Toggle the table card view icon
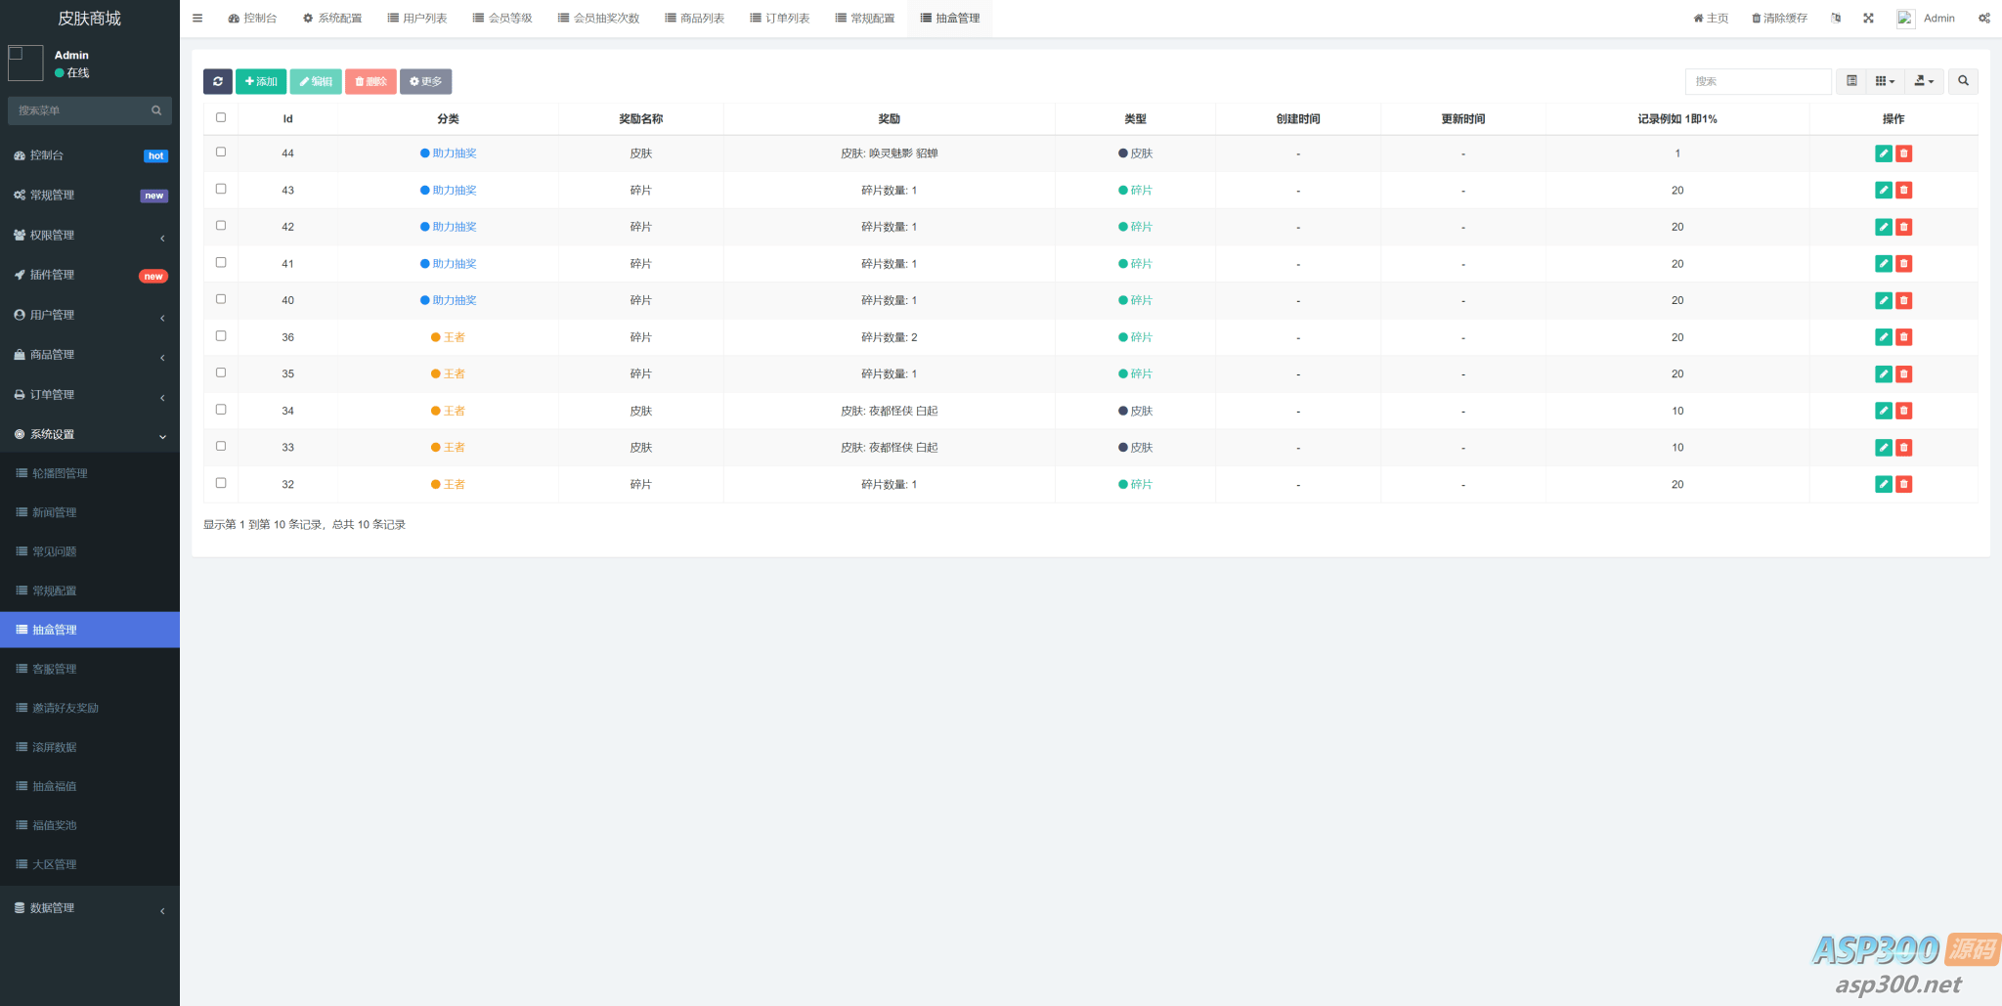The width and height of the screenshot is (2002, 1006). pyautogui.click(x=1851, y=81)
